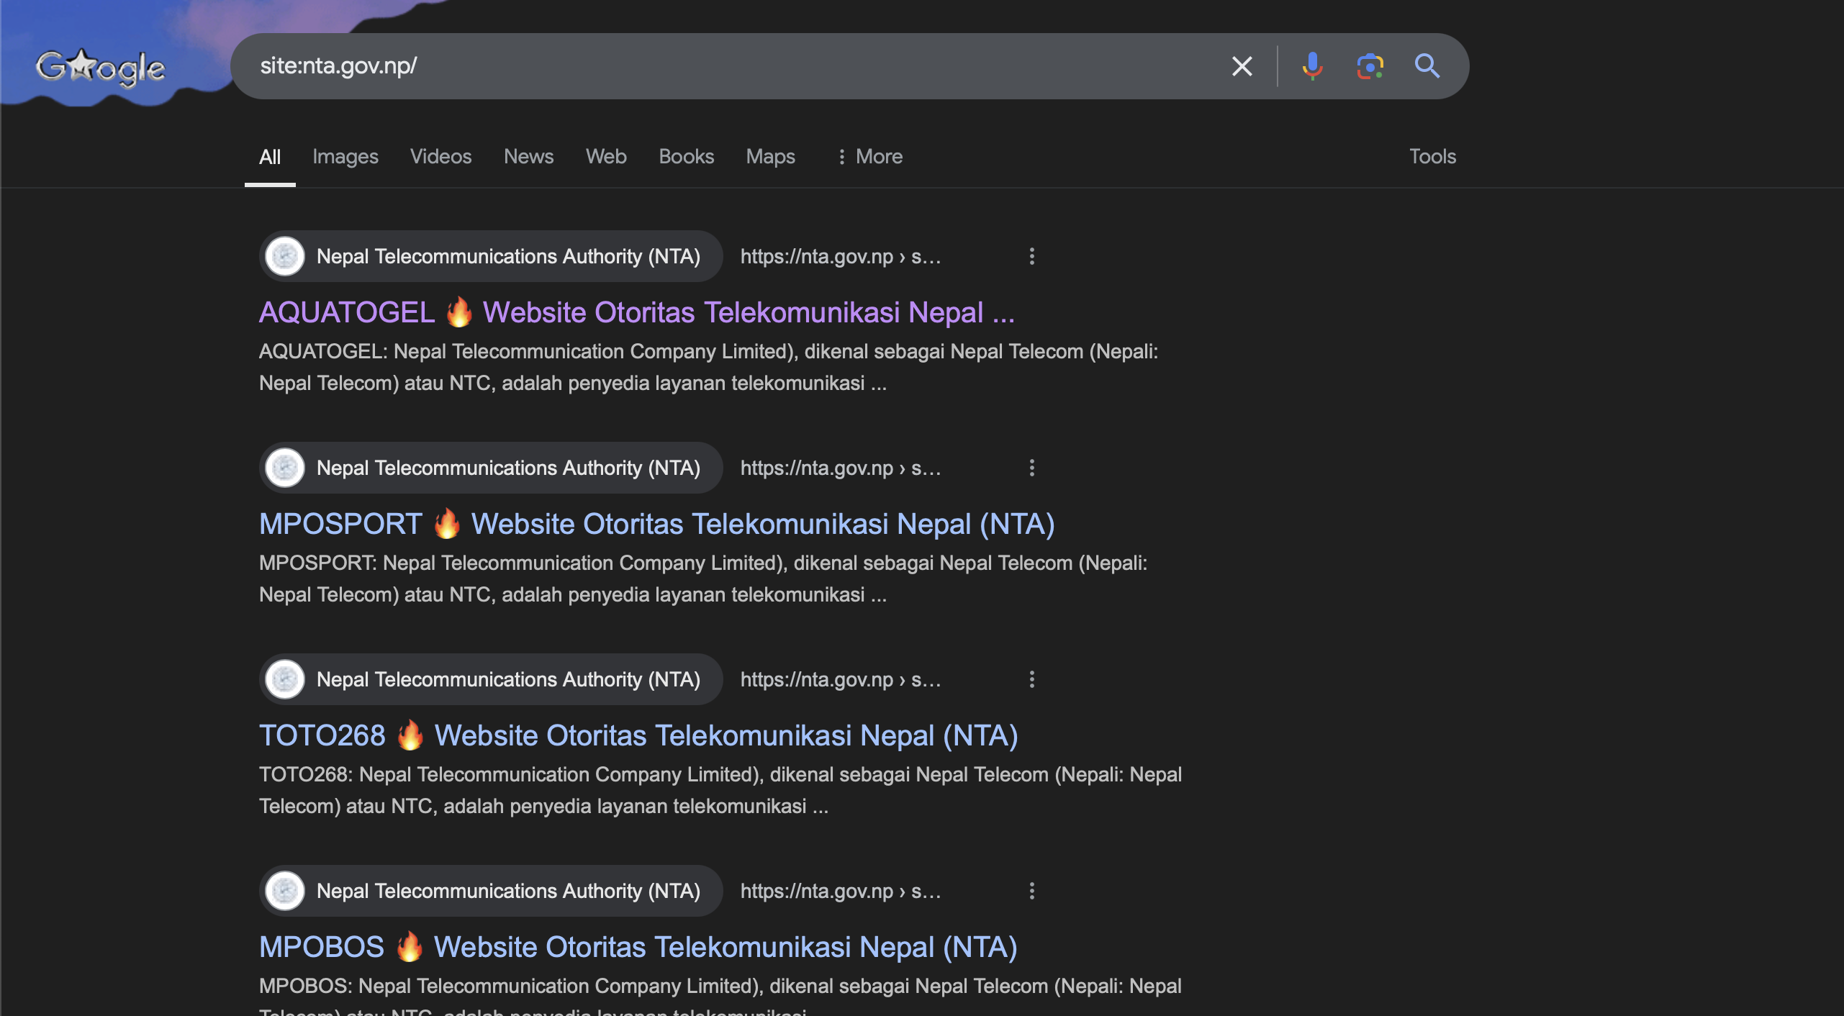Open the MPOSPORT Website Otoritas result link
Screen dimensions: 1844x1016
pyautogui.click(x=657, y=524)
